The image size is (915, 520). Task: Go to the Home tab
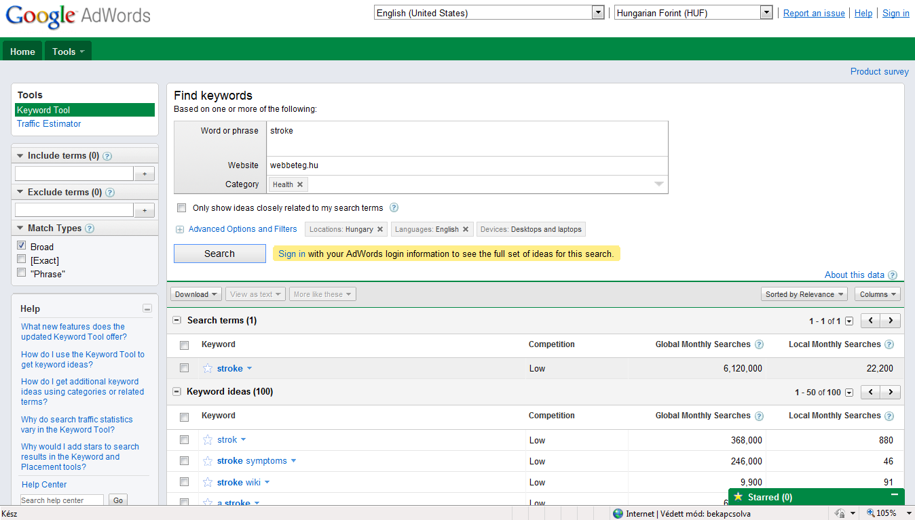click(22, 52)
